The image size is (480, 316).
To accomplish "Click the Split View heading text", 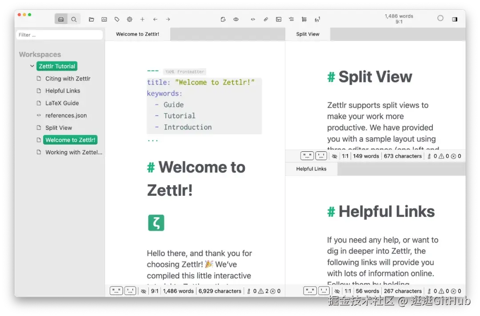I will pos(375,77).
